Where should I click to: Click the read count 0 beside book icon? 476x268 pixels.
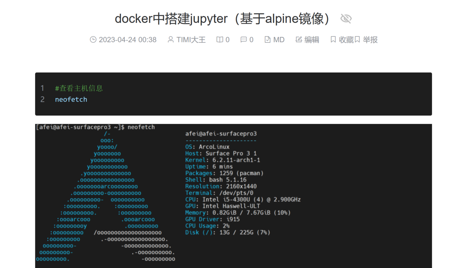click(x=227, y=40)
